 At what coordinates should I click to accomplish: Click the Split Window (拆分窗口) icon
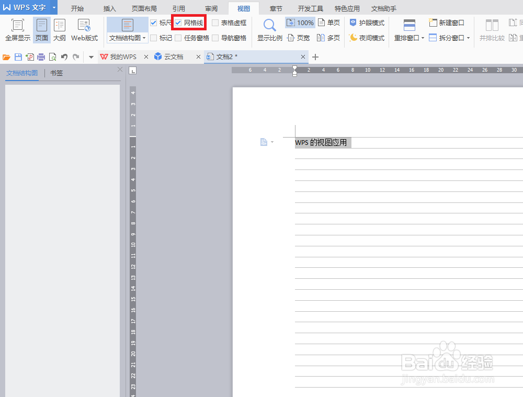click(x=433, y=38)
